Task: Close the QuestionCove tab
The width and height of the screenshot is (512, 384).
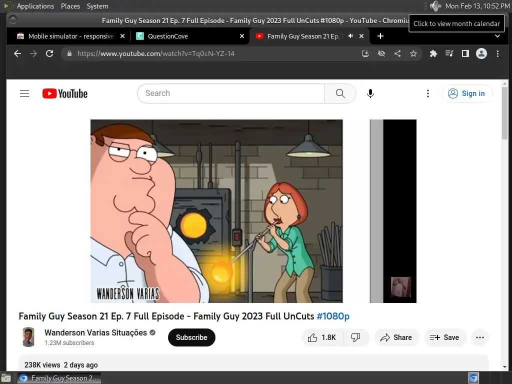Action: pyautogui.click(x=242, y=36)
